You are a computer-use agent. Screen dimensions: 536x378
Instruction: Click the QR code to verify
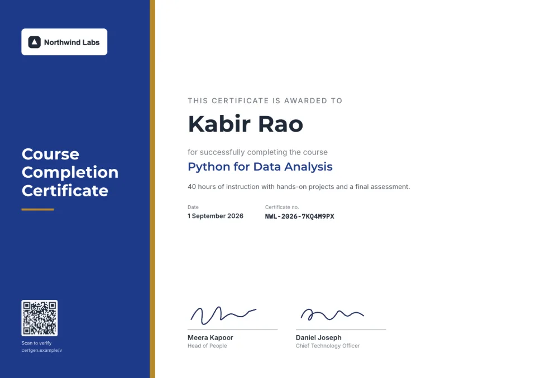pyautogui.click(x=39, y=318)
